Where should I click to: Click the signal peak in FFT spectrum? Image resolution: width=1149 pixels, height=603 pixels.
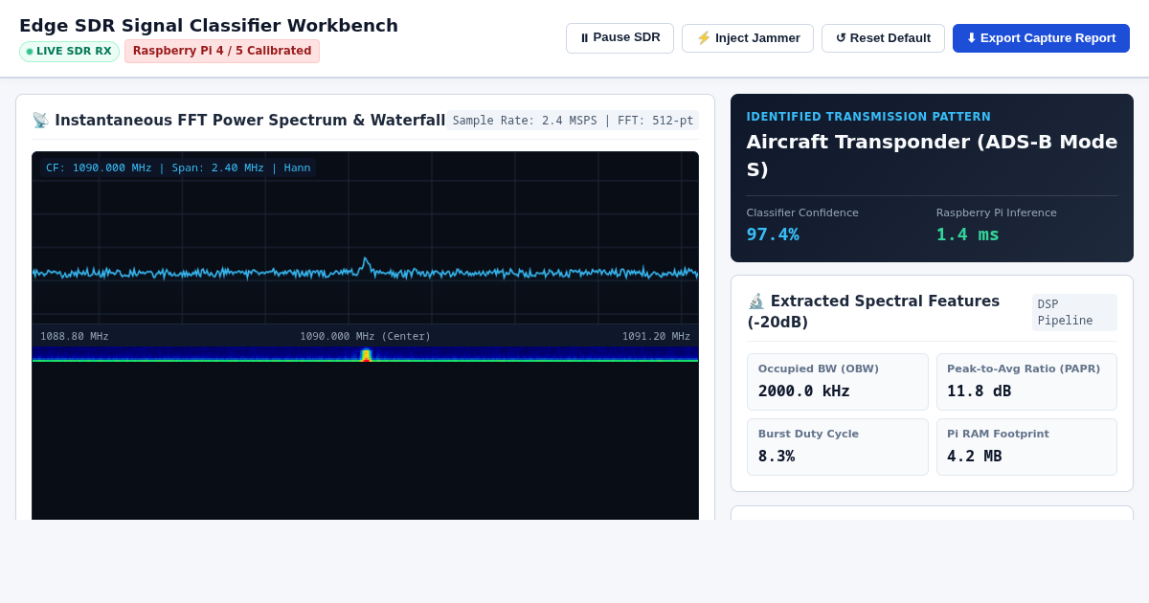[x=365, y=262]
